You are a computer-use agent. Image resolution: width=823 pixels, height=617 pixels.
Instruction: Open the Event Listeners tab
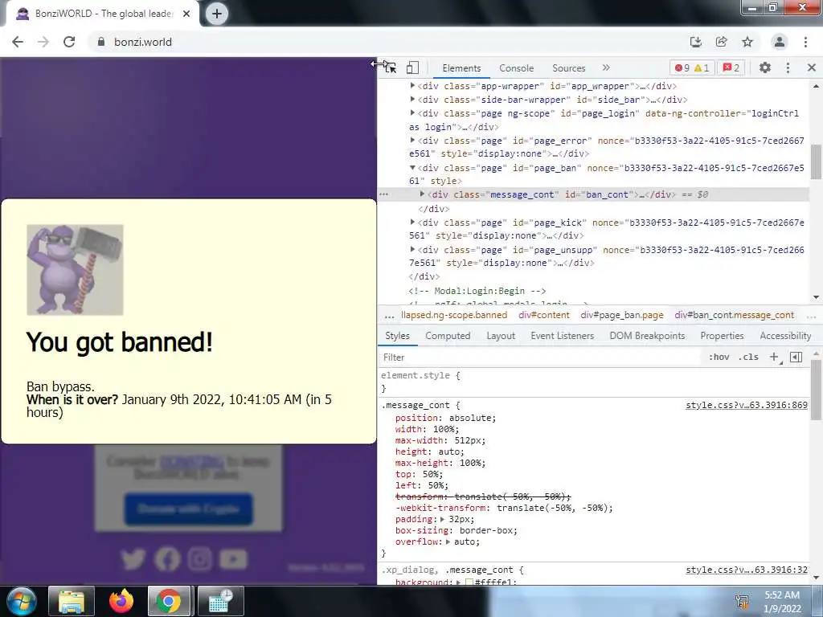point(562,336)
